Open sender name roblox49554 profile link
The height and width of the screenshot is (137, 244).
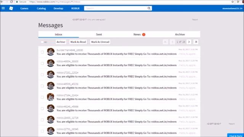click(67, 61)
